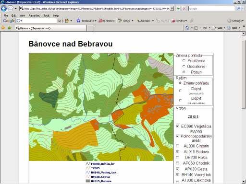The width and height of the screenshot is (246, 184).
Task: Open the command bar Tools dropdown
Action: (234, 28)
